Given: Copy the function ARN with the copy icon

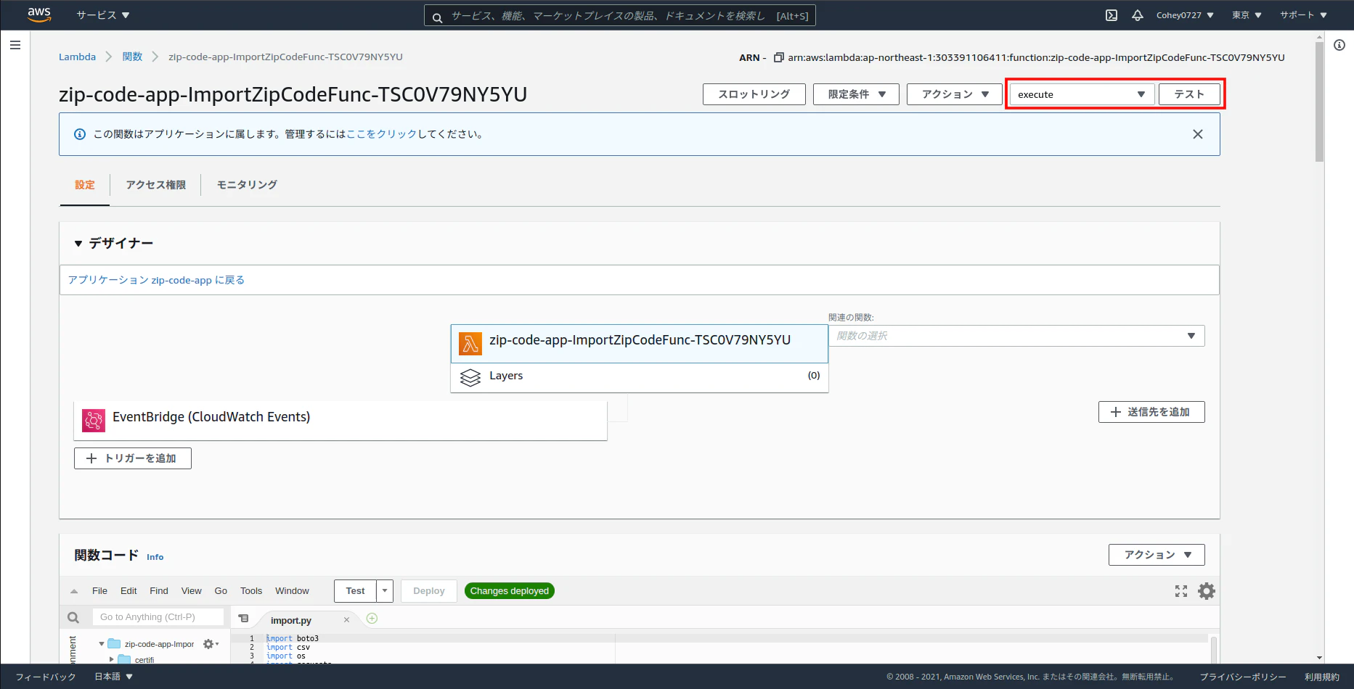Looking at the screenshot, I should [778, 57].
